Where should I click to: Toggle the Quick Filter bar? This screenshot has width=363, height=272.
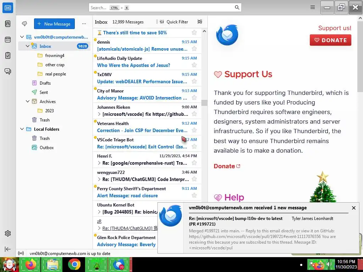174,22
